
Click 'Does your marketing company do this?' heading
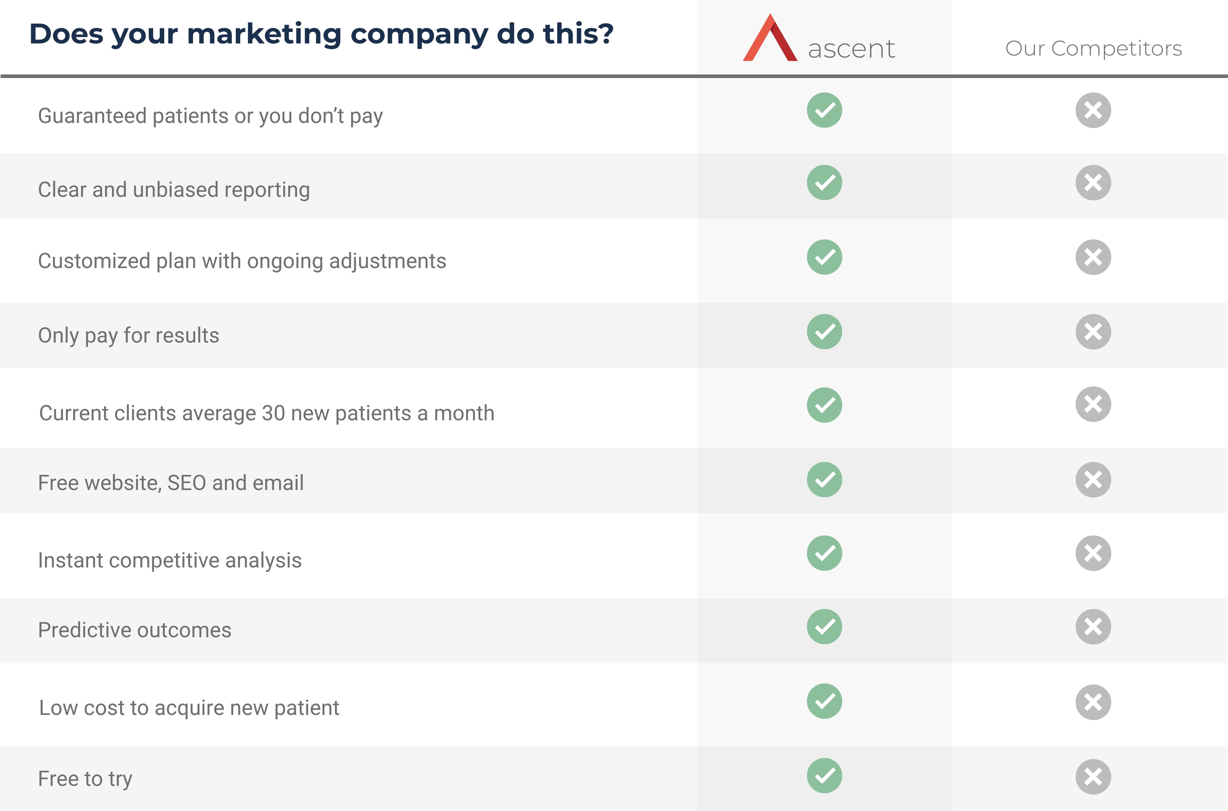tap(321, 34)
